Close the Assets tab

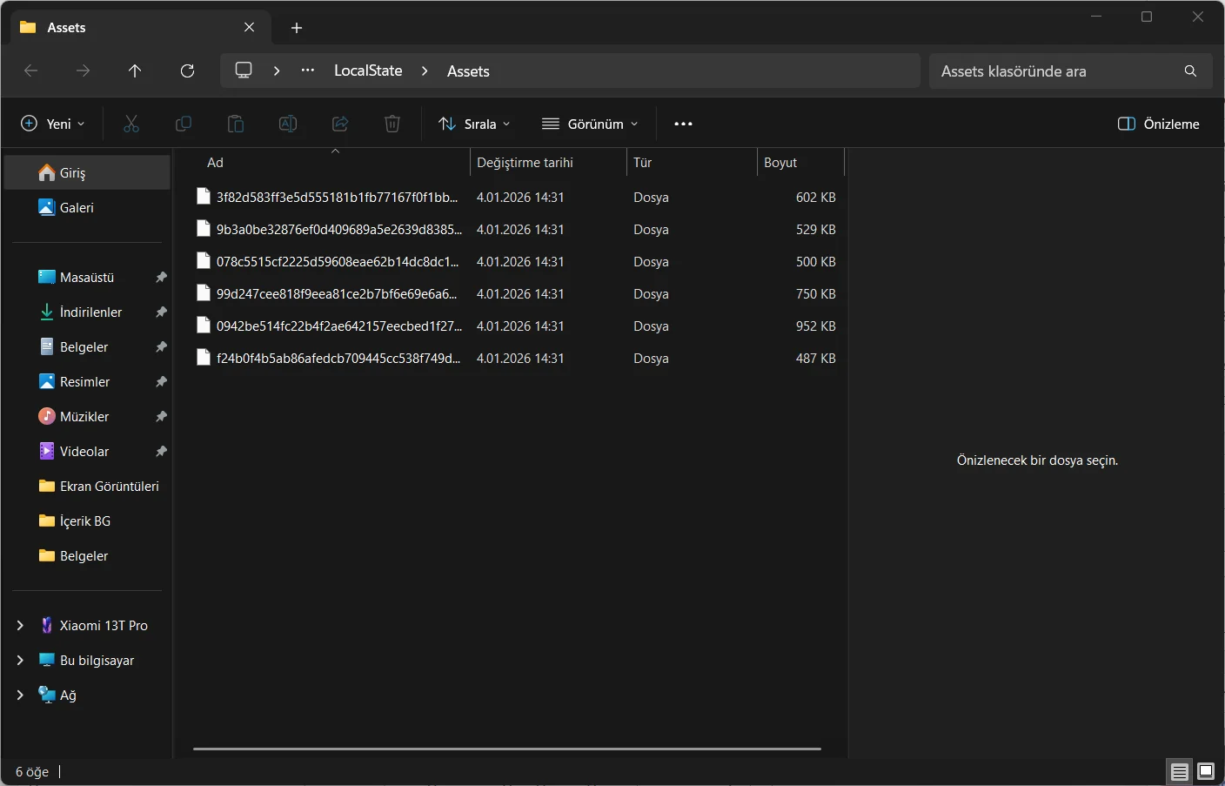click(250, 28)
